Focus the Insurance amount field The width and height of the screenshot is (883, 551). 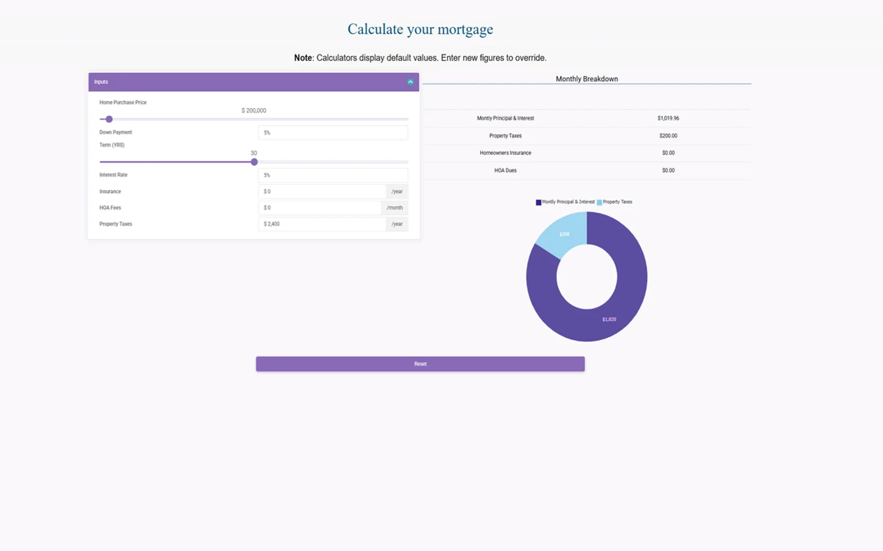tap(322, 191)
